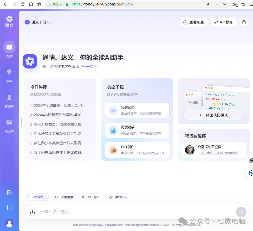Screen dimensions: 253x231
Task: Open the API服务 menu item
Action: point(224,22)
